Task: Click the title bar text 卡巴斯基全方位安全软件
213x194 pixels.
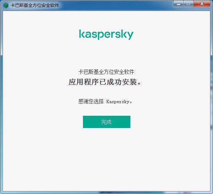Action: pyautogui.click(x=35, y=5)
